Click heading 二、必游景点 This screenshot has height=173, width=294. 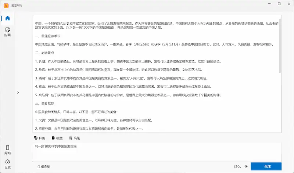44,53
